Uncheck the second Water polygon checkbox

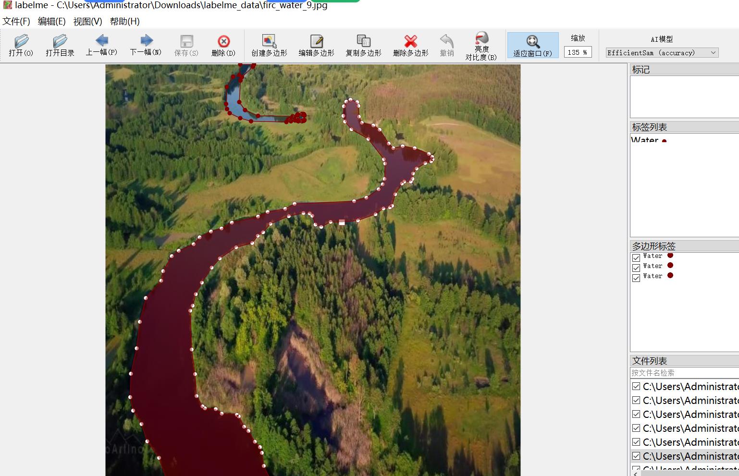[x=636, y=268]
